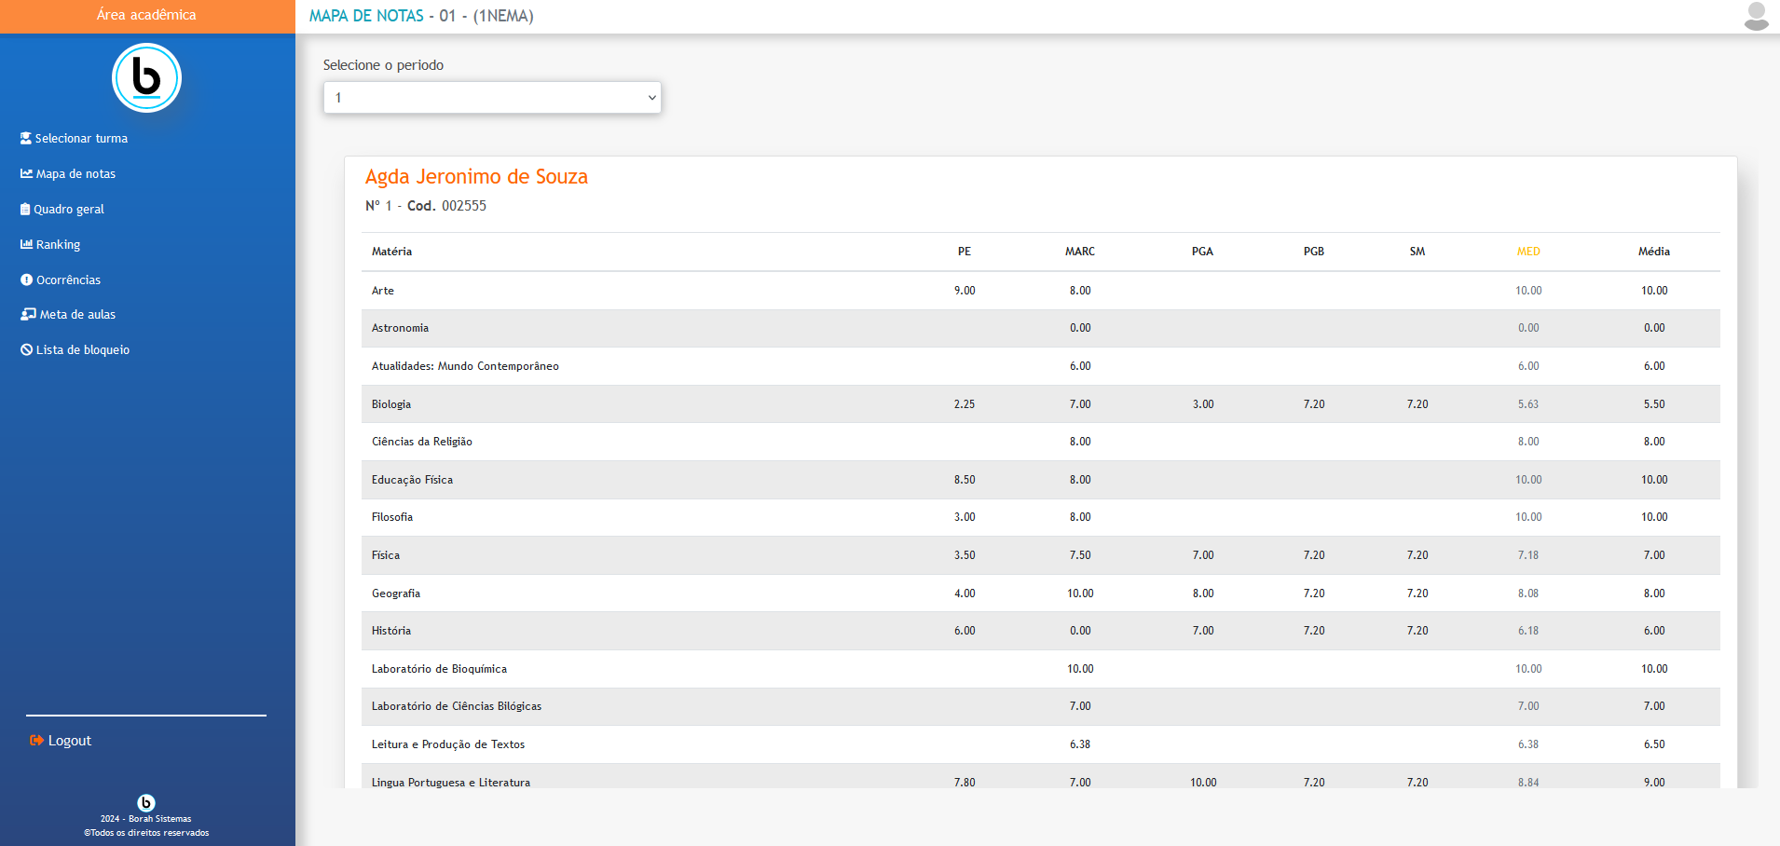Select Ciências da Religião row label

pos(422,442)
